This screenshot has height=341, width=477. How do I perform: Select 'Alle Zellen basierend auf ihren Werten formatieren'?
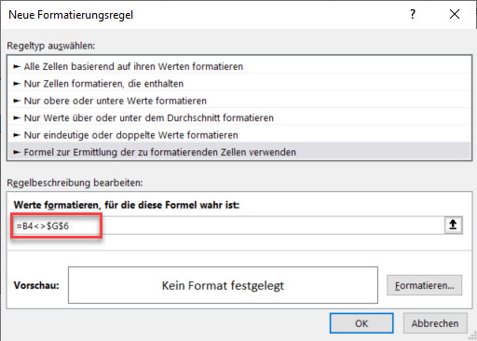(x=239, y=66)
